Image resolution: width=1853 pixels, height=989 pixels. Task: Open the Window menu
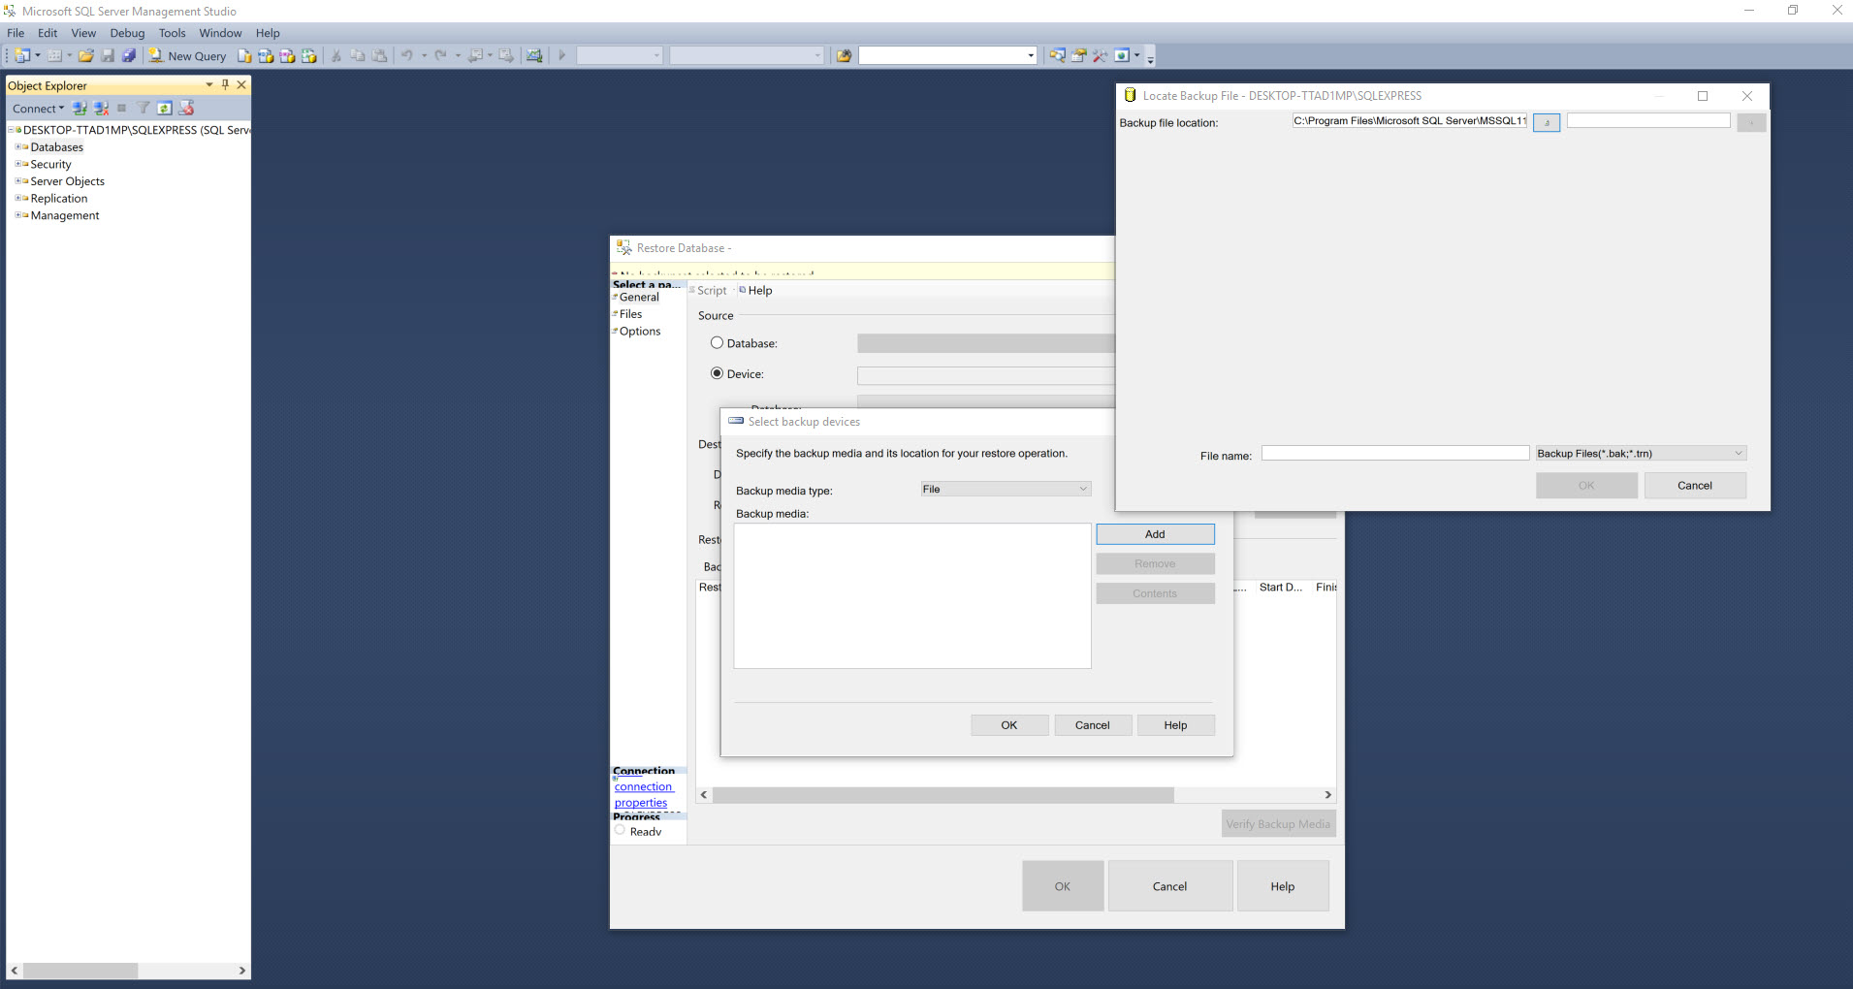pyautogui.click(x=220, y=33)
